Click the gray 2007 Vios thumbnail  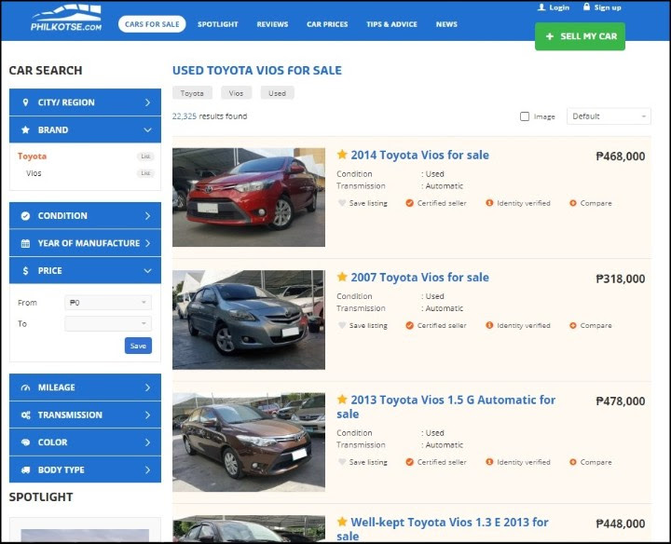click(249, 320)
